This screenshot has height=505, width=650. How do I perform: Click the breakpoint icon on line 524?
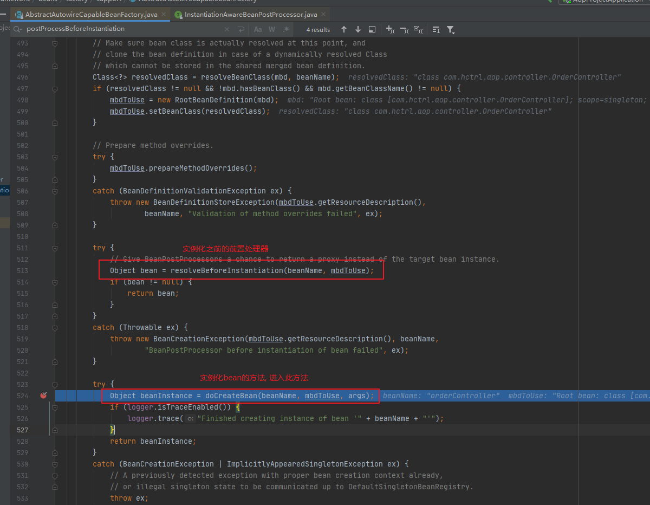coord(44,396)
